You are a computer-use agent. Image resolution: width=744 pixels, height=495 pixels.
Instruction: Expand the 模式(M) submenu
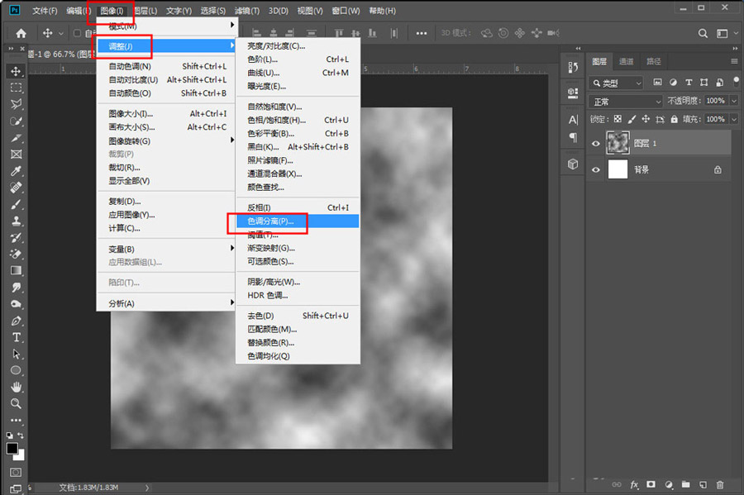click(x=165, y=26)
